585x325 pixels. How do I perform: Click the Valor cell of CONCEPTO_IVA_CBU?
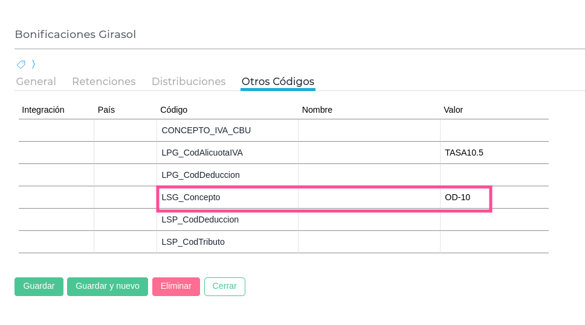click(494, 130)
